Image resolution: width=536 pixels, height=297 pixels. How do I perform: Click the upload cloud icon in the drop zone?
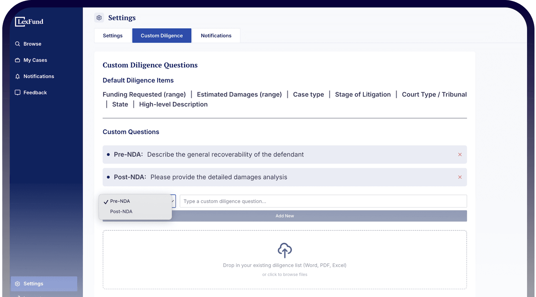coord(284,250)
